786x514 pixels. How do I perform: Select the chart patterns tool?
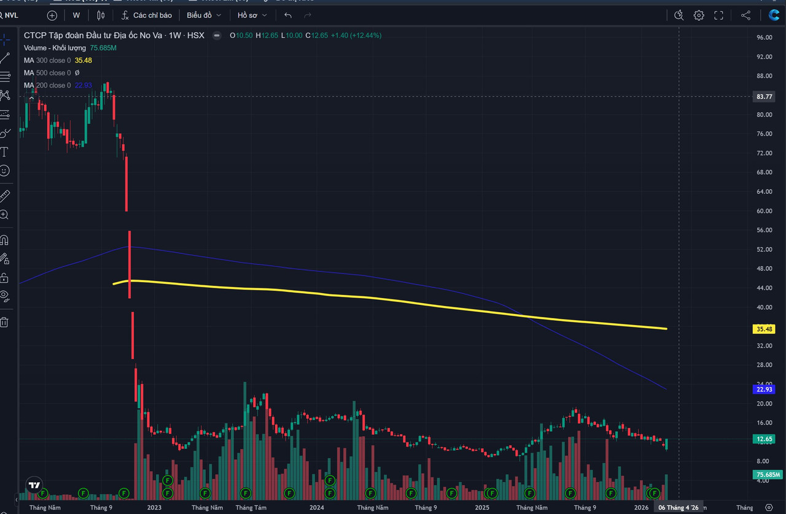point(5,95)
